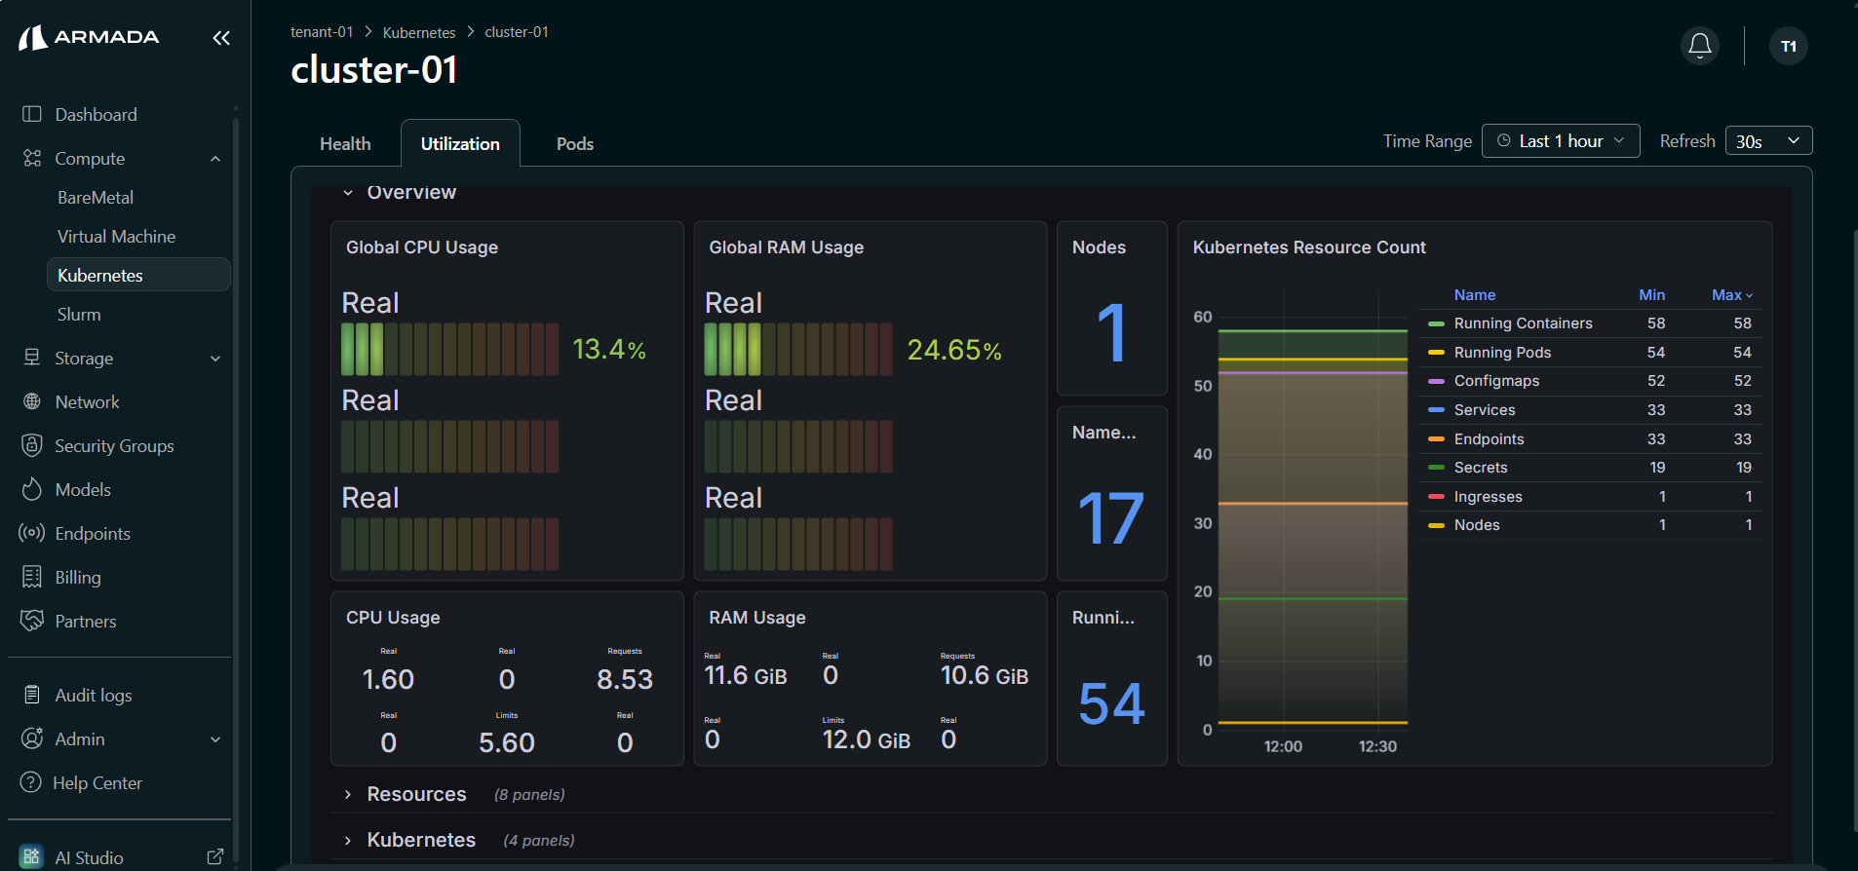Click CPU Requests value 8.53
1858x871 pixels.
[x=625, y=679]
